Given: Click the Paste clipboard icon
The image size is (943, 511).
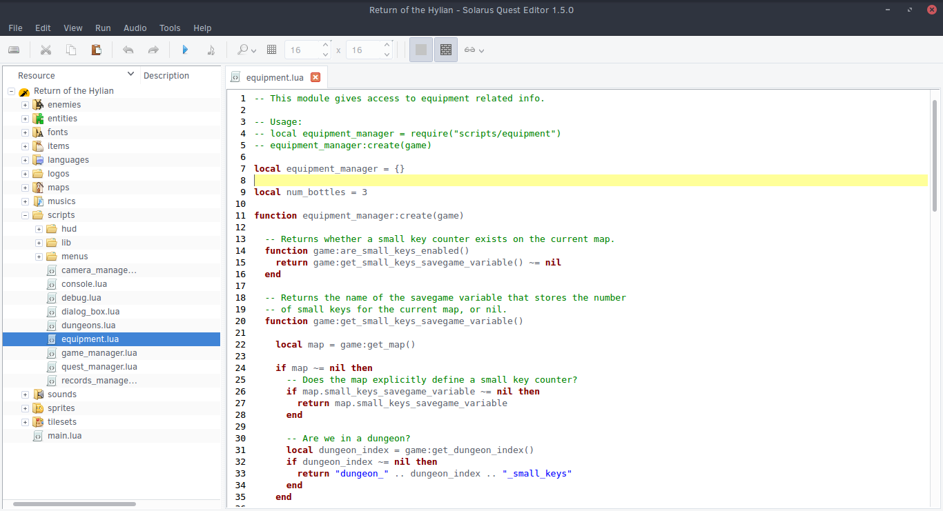Looking at the screenshot, I should tap(97, 50).
